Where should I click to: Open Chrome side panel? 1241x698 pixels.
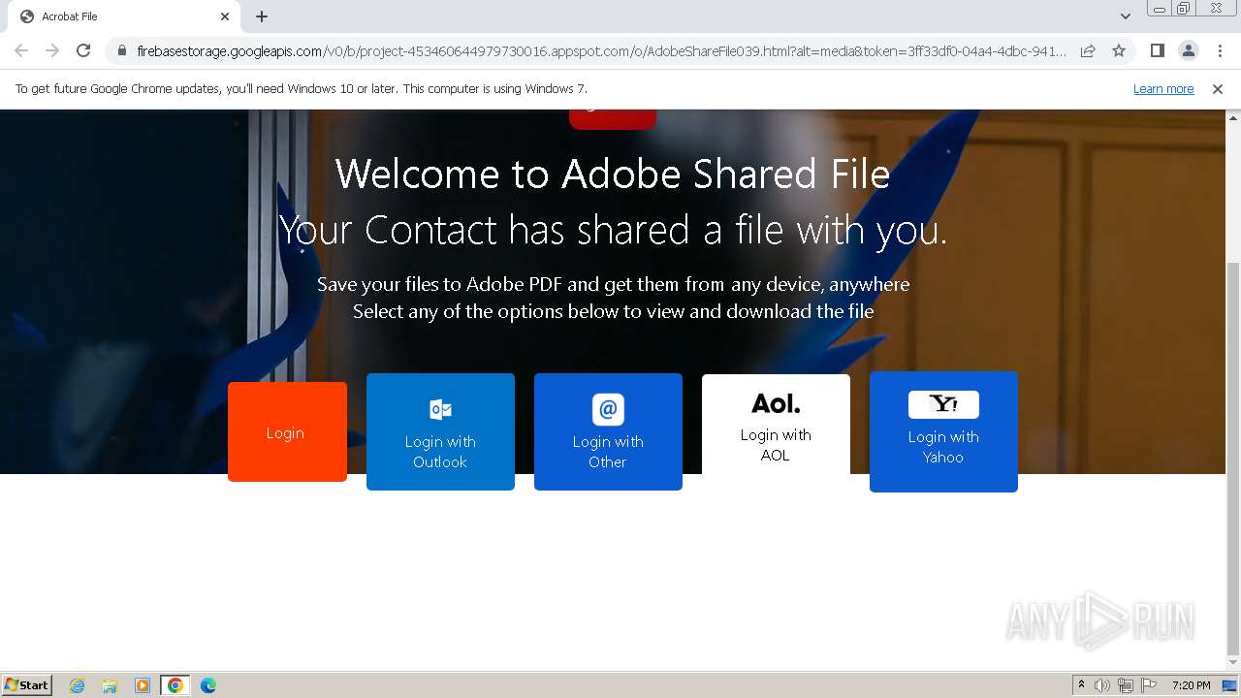pos(1157,50)
